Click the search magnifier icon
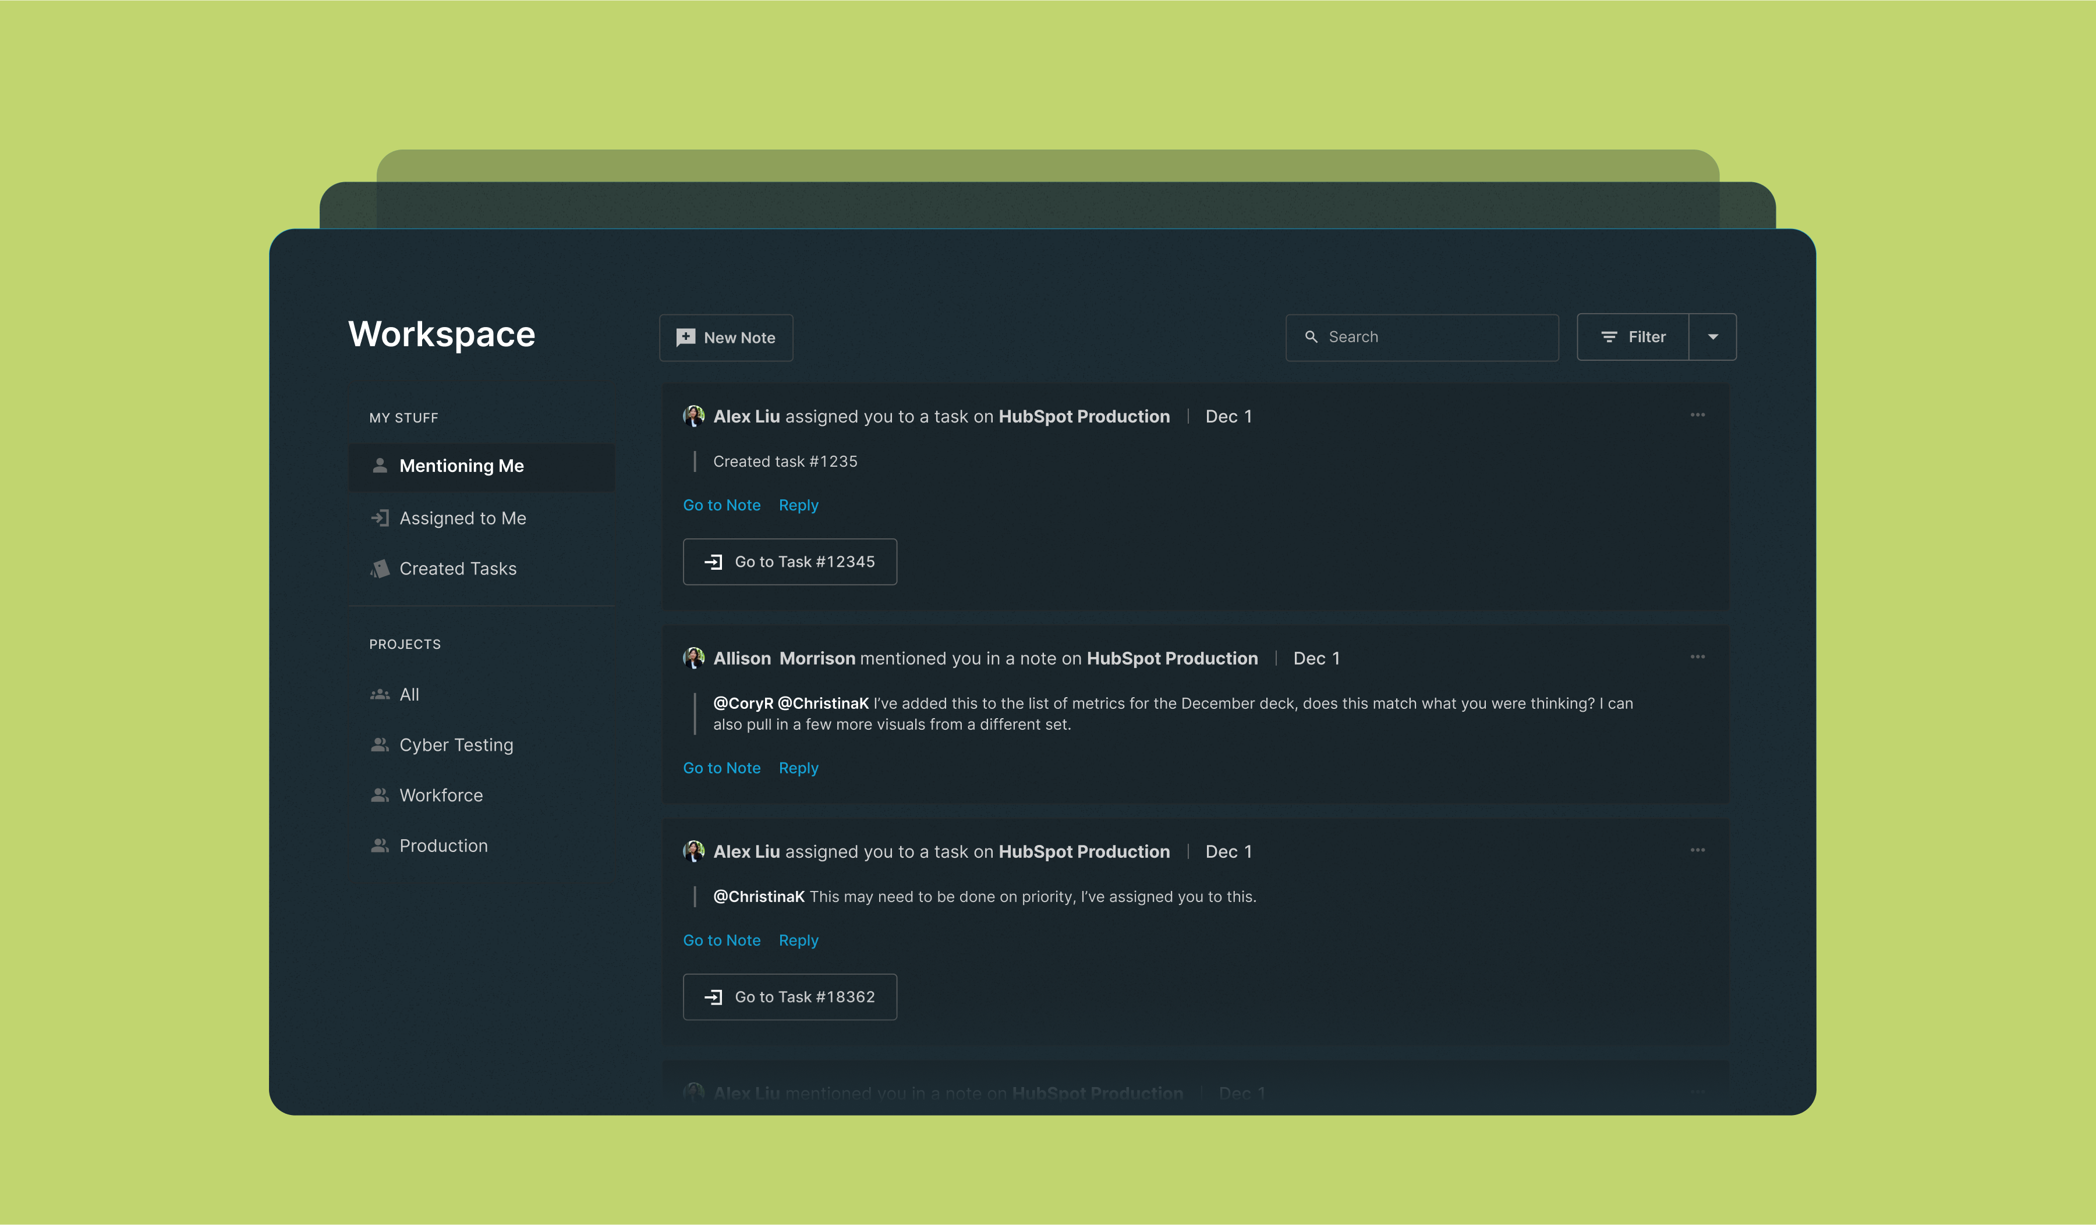The width and height of the screenshot is (2096, 1225). 1311,336
